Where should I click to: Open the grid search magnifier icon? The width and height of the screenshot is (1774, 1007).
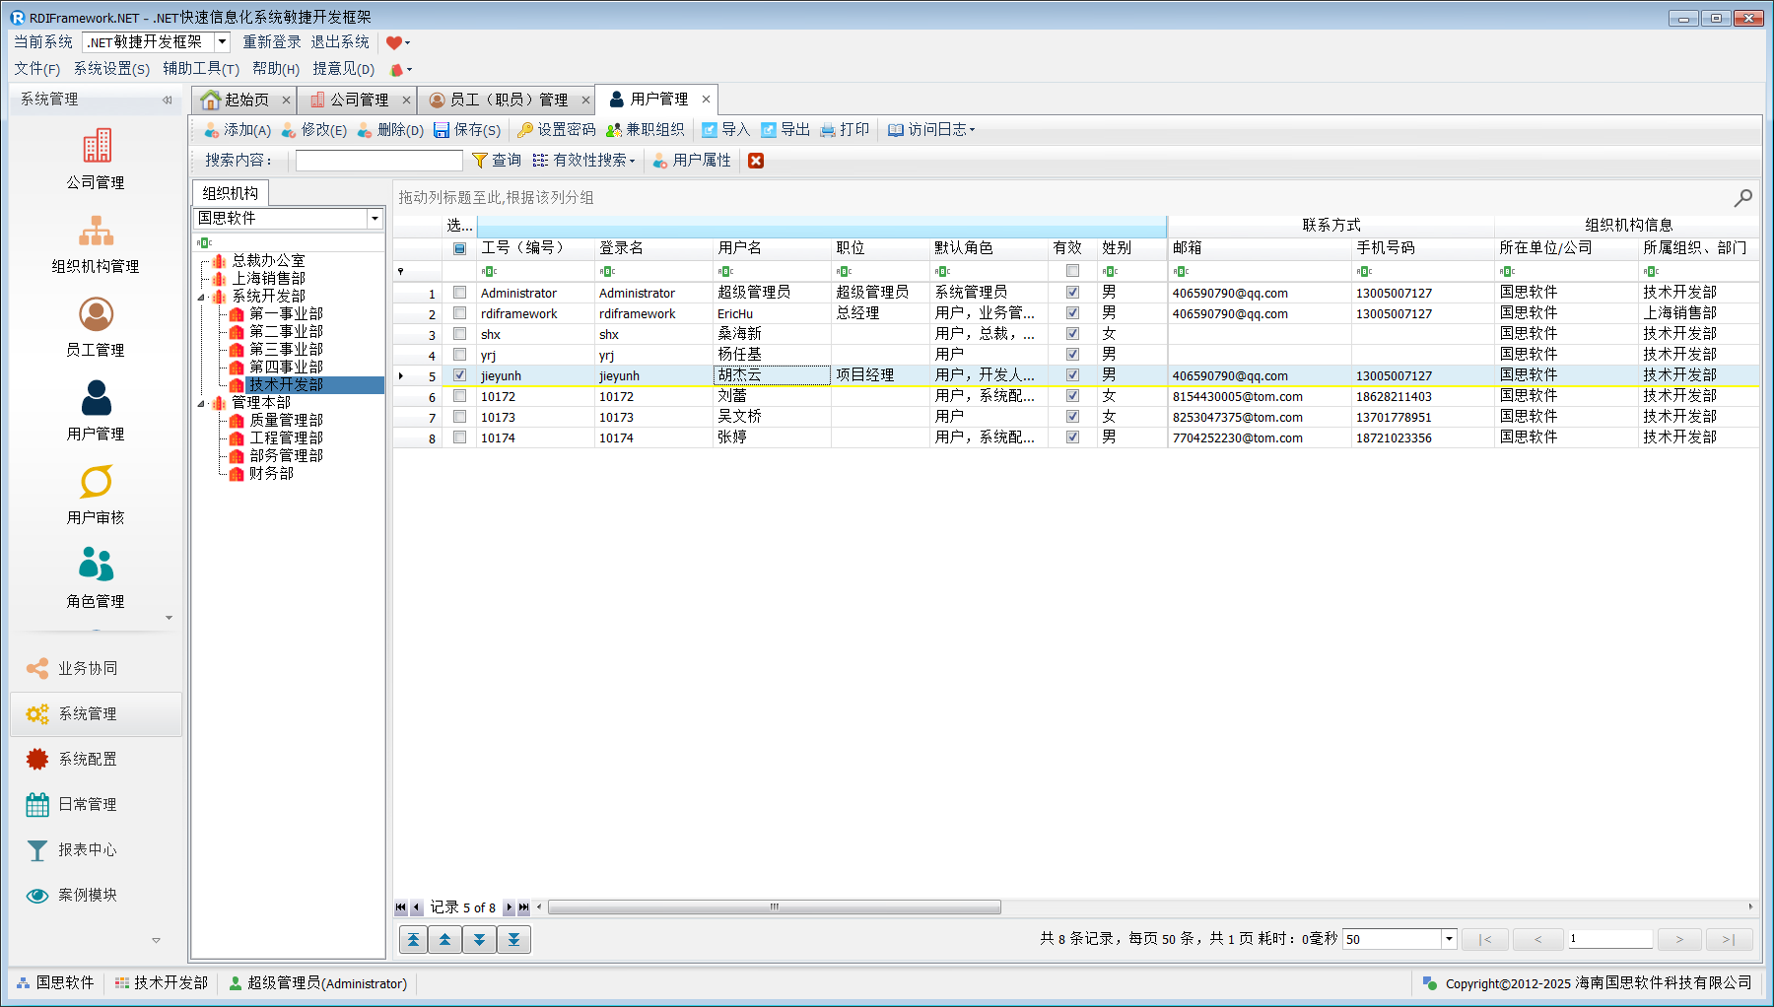click(1742, 198)
